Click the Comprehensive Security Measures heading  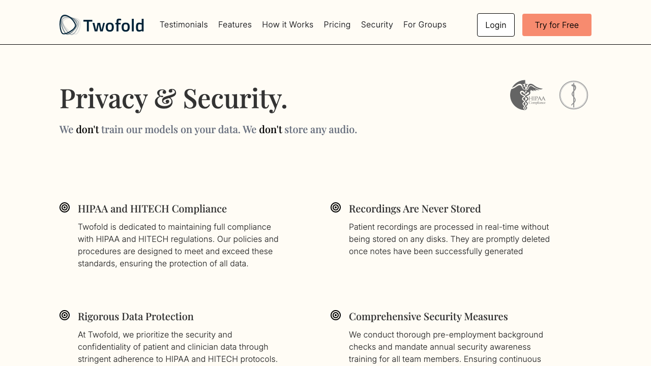click(428, 316)
